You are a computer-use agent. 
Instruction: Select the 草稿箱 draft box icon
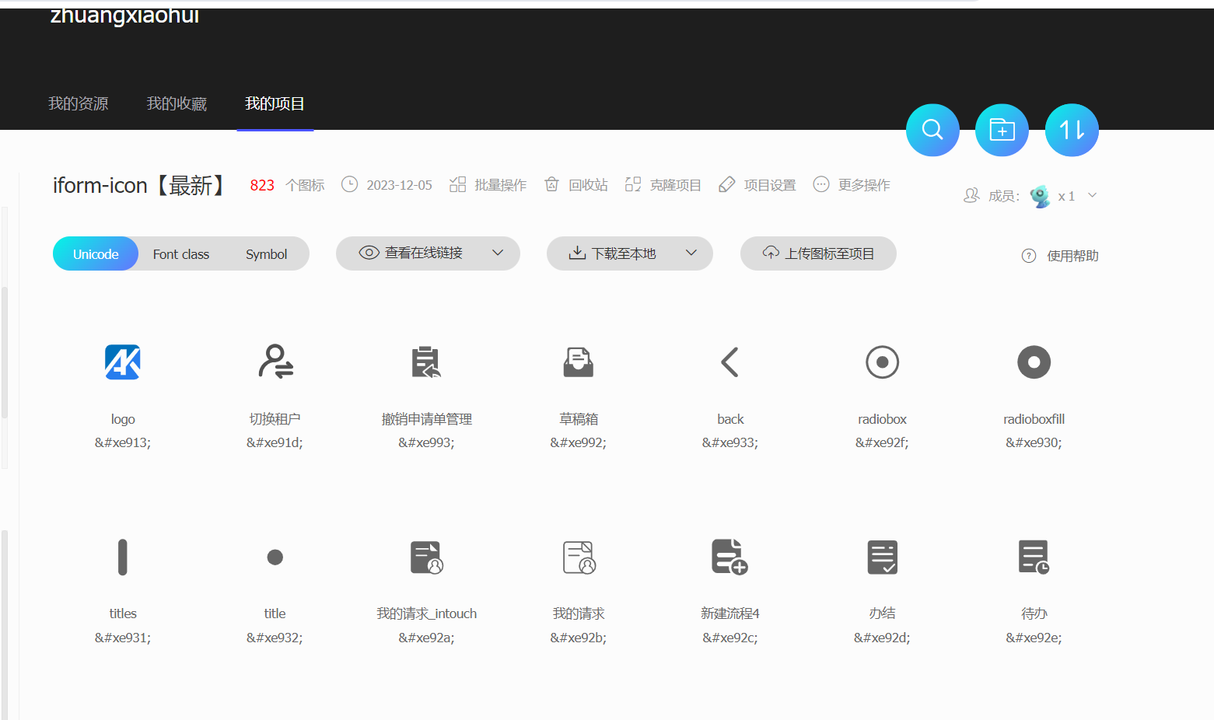[x=578, y=362]
